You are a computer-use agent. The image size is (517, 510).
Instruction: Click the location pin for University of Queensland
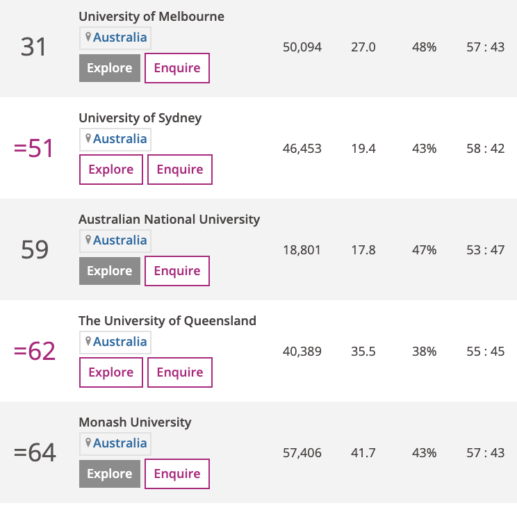88,341
